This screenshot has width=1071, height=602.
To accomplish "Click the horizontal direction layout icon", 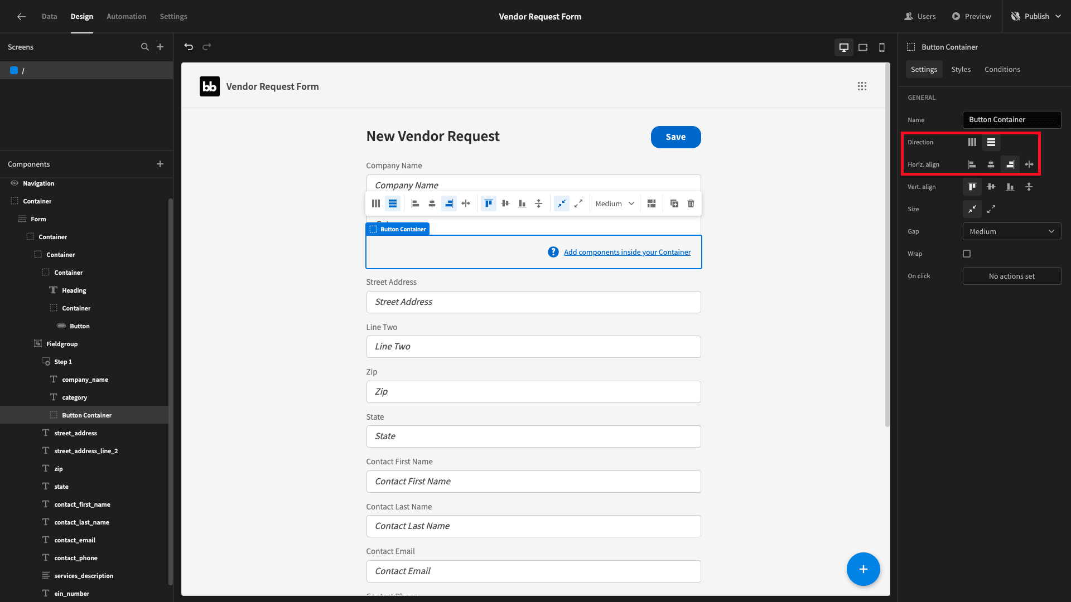I will coord(972,142).
